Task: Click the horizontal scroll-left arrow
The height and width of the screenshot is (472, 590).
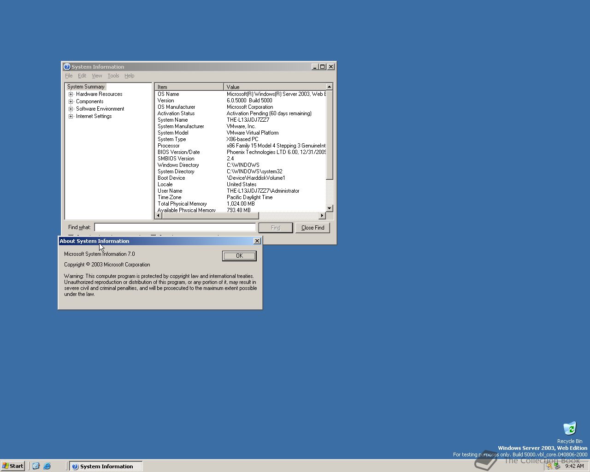Action: (158, 216)
